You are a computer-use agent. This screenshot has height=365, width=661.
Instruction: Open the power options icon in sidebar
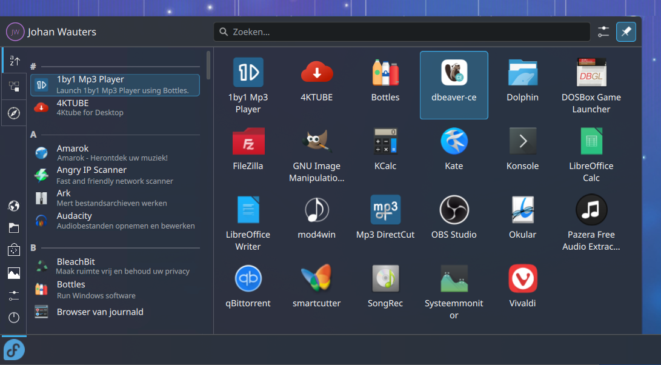[14, 317]
